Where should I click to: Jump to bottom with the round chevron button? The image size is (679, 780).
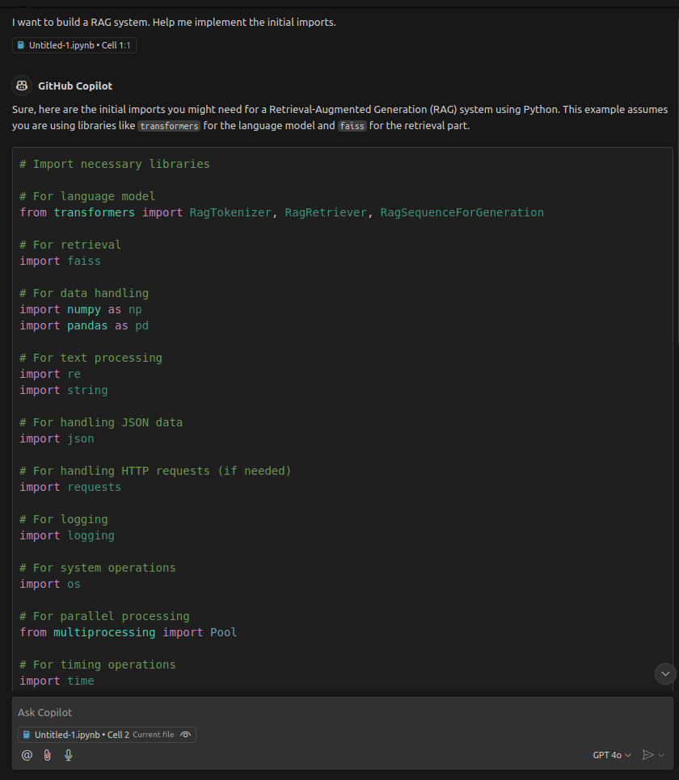pyautogui.click(x=665, y=673)
